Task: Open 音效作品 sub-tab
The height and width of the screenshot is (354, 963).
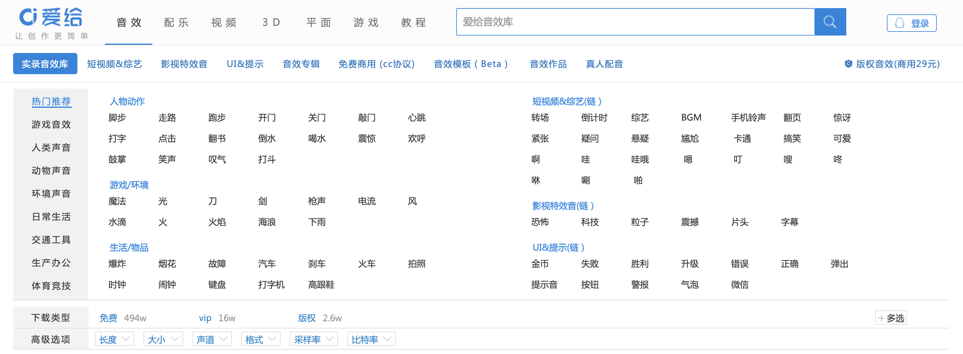Action: pos(548,64)
